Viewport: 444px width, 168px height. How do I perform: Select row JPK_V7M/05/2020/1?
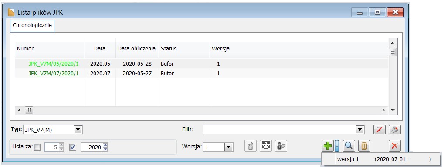point(202,64)
